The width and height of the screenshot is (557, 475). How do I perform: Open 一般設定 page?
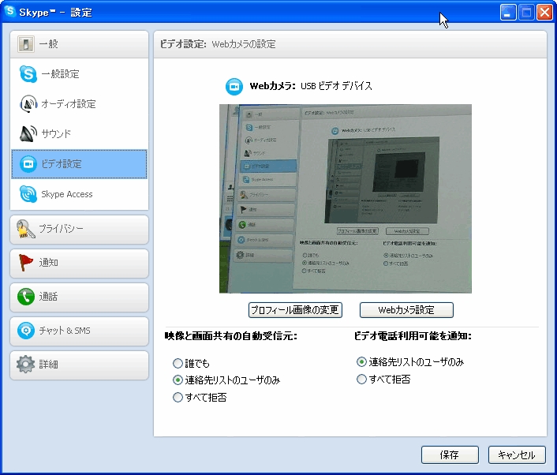79,74
